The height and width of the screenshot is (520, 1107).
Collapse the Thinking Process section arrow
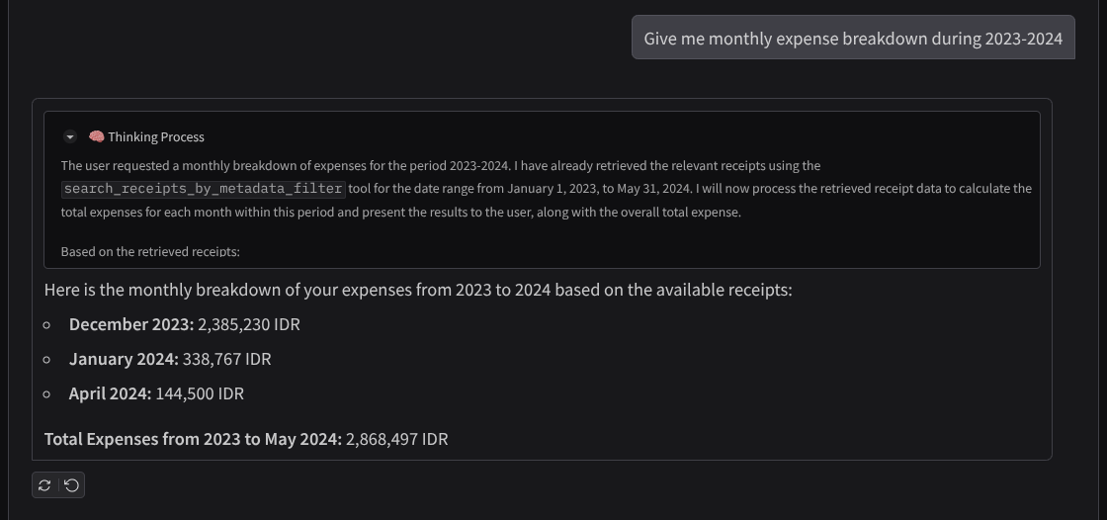pyautogui.click(x=70, y=136)
